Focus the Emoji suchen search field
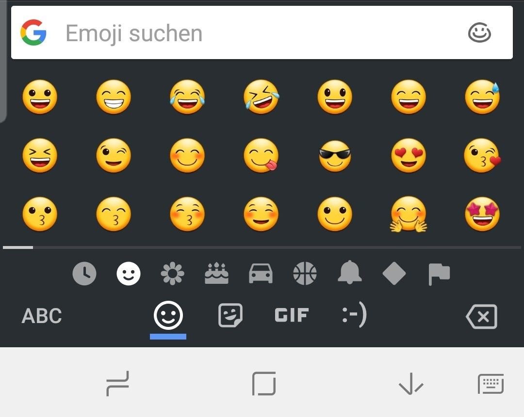 pyautogui.click(x=262, y=33)
